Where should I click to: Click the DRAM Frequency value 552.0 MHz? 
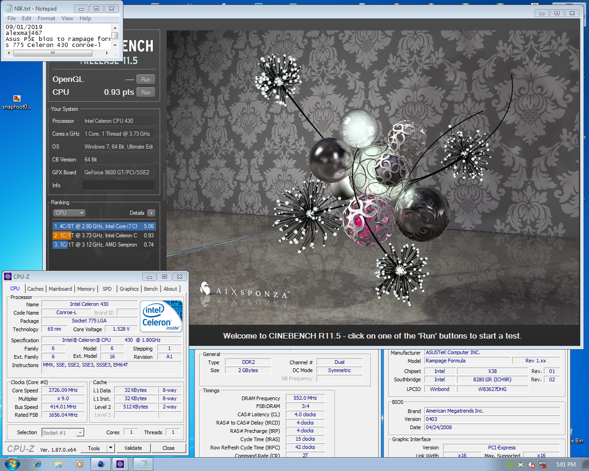[x=306, y=398]
